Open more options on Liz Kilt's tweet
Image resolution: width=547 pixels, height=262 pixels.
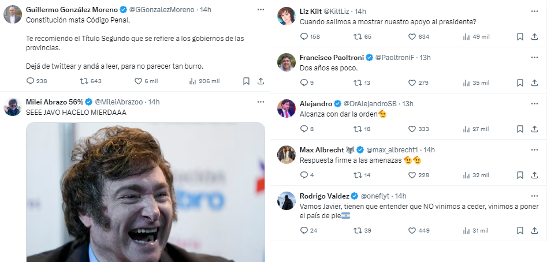[x=534, y=11]
